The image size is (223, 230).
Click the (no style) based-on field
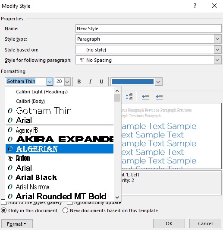pos(145,50)
